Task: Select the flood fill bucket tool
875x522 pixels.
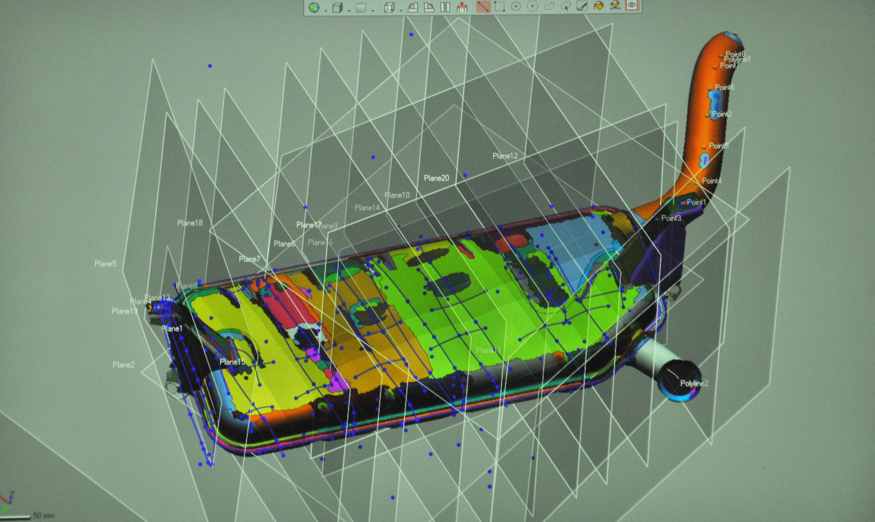Action: tap(598, 6)
